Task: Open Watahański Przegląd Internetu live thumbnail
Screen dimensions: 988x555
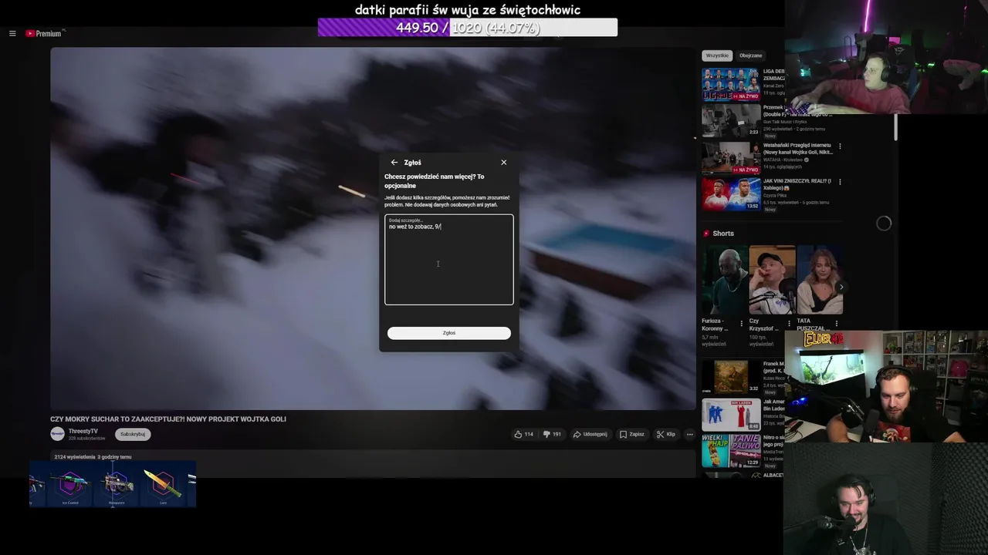Action: click(731, 157)
